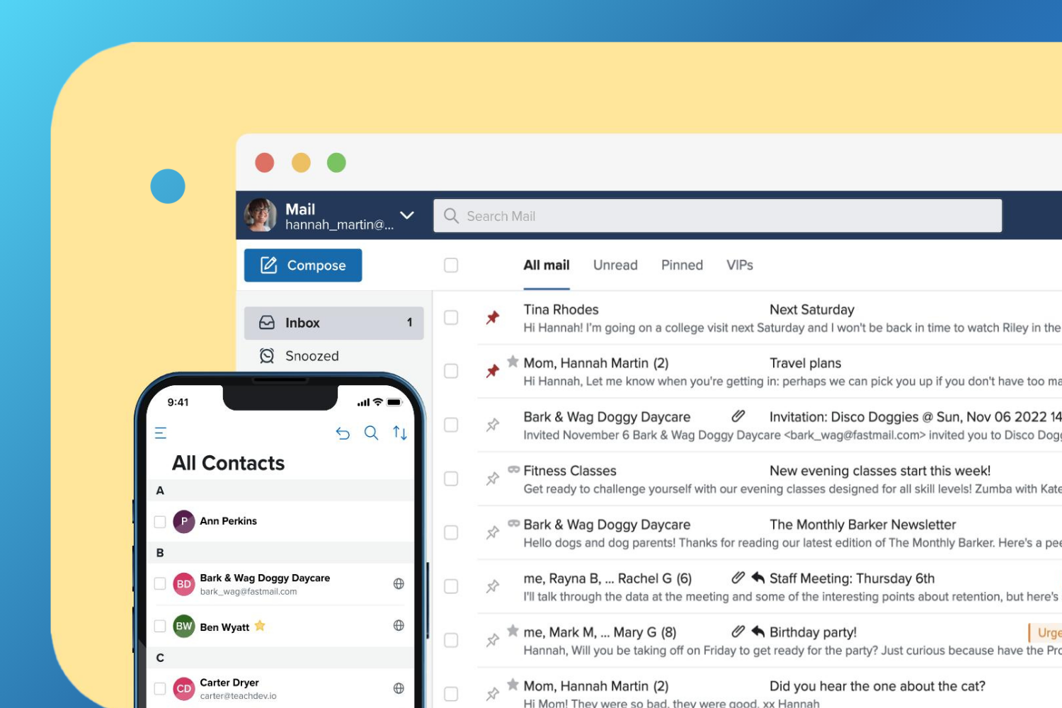Click attachment icon on Birthday party! email
Image resolution: width=1062 pixels, height=708 pixels.
click(x=738, y=631)
